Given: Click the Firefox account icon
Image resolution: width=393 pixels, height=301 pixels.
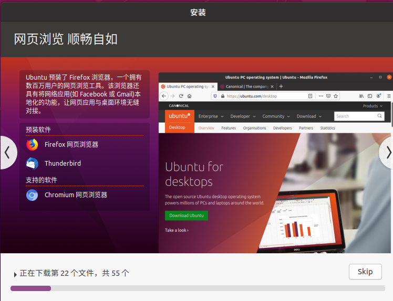Looking at the screenshot, I should click(x=378, y=96).
